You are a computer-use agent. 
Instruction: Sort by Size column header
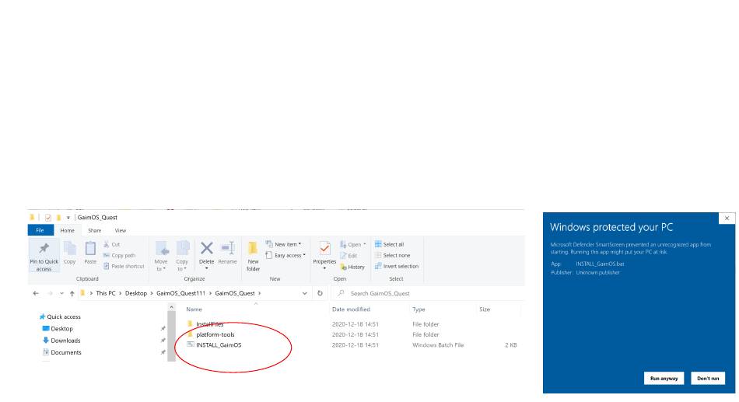pyautogui.click(x=485, y=309)
